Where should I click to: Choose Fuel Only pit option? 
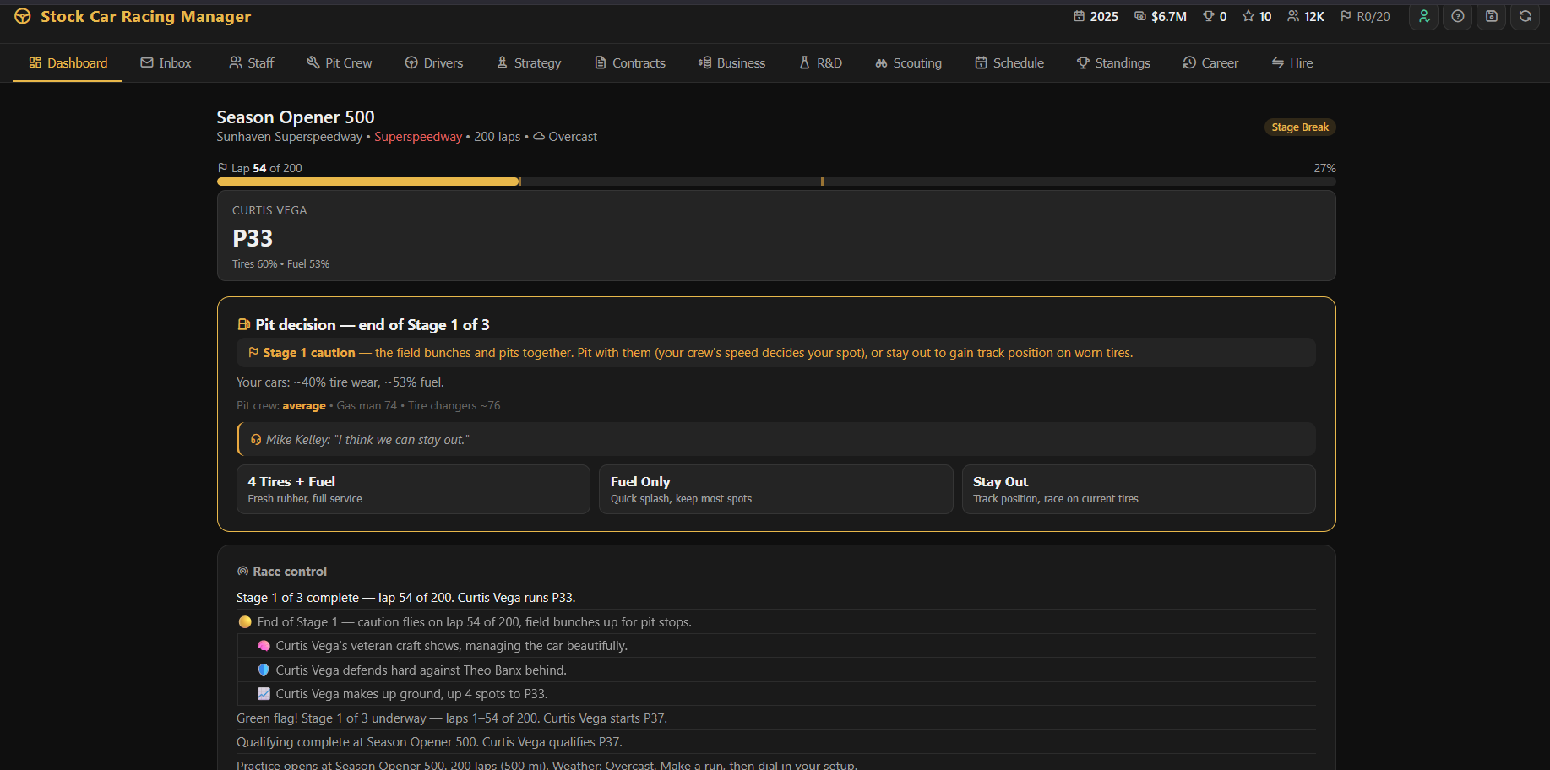[775, 489]
